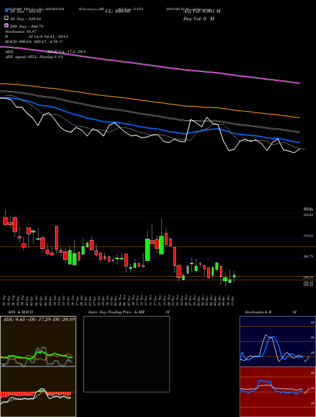Click the 'Stochastics & R' panel title
The image size is (316, 417).
pos(258,312)
